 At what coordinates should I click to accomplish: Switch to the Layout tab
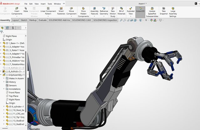pos(15,20)
